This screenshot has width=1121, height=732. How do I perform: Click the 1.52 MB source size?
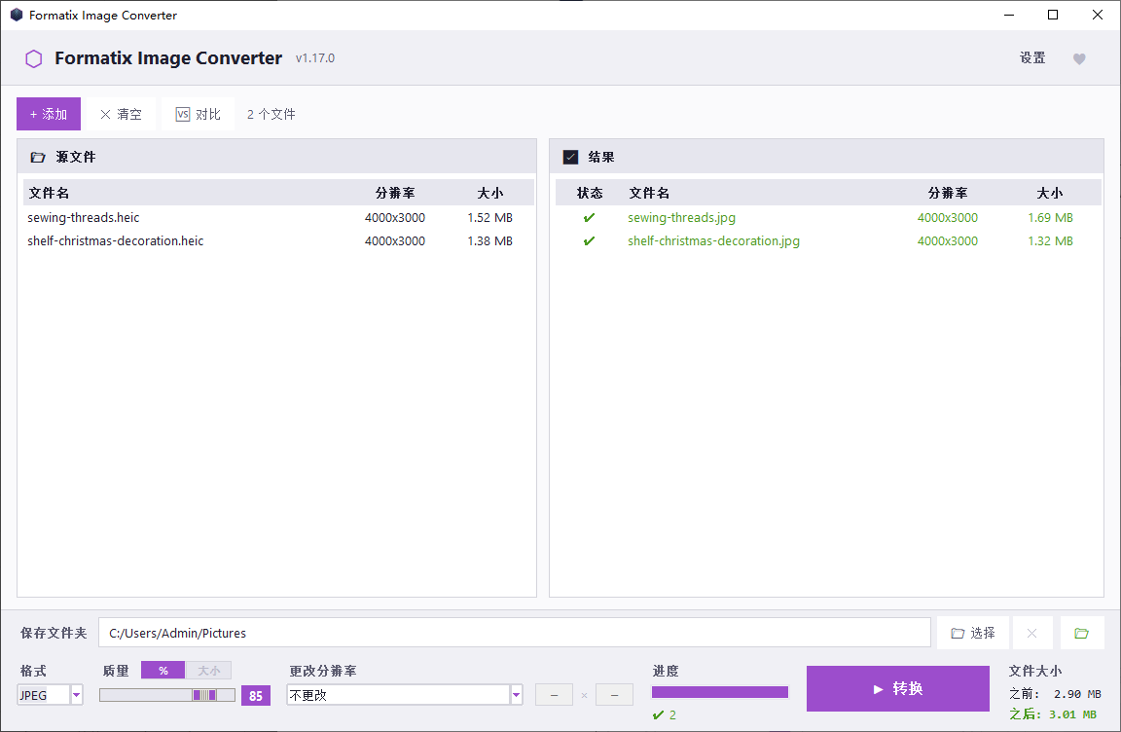[x=489, y=217]
